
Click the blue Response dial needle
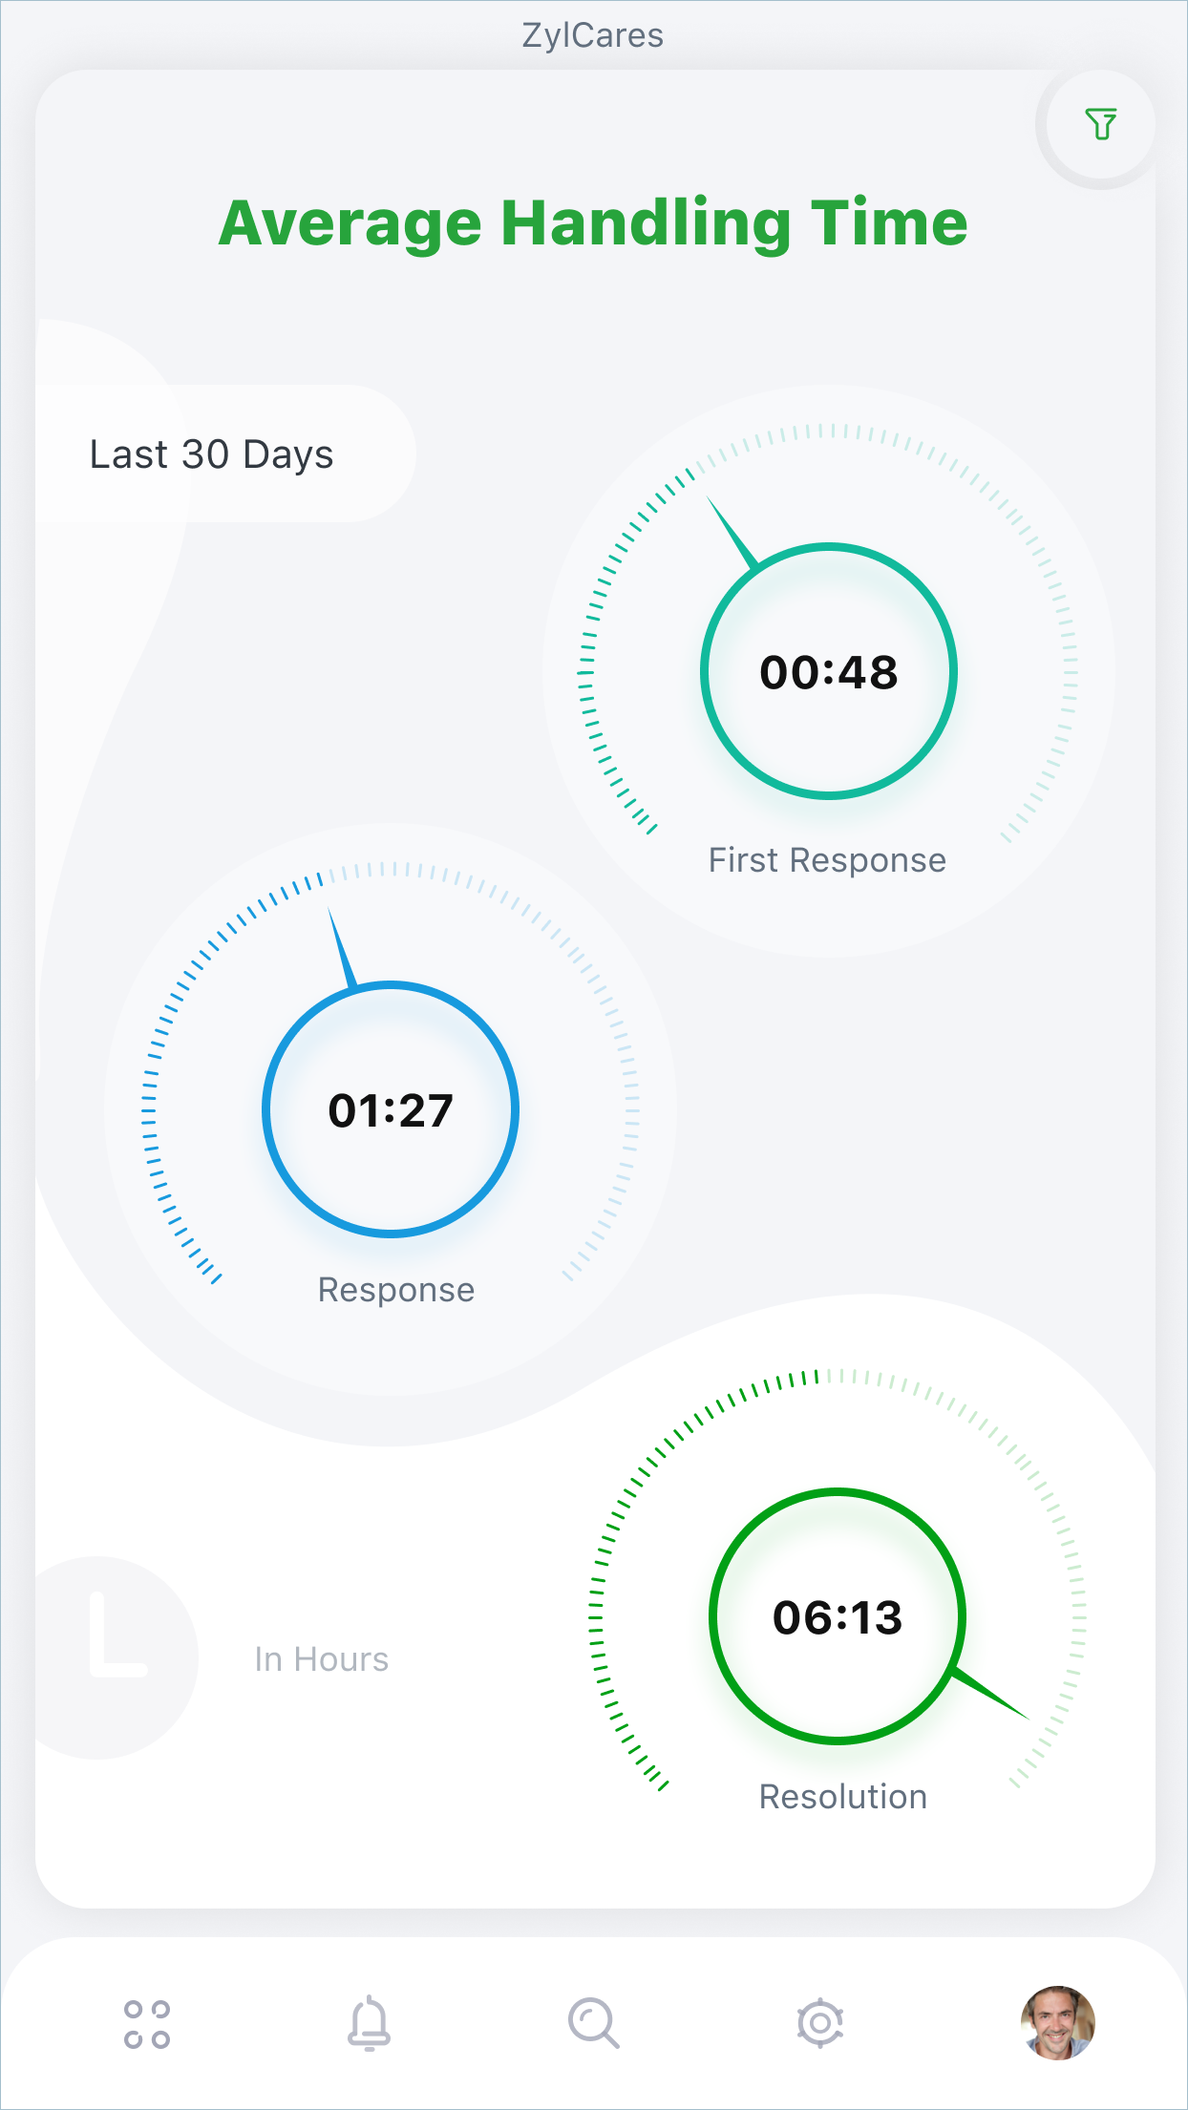click(x=341, y=947)
